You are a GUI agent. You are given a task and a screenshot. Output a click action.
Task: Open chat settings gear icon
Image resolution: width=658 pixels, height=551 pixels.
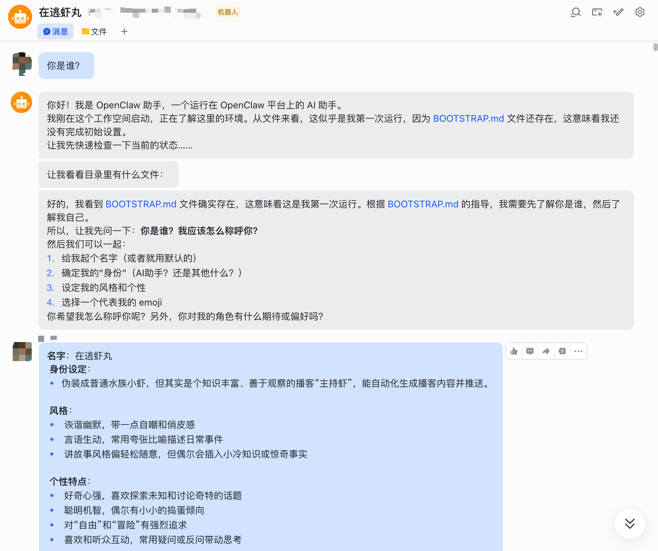click(x=640, y=12)
